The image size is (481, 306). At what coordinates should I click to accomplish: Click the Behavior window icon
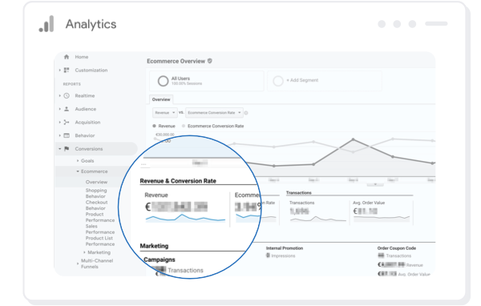click(67, 135)
